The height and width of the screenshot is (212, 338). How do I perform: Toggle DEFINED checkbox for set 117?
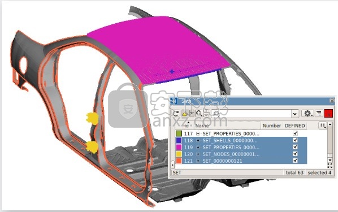tap(295, 133)
